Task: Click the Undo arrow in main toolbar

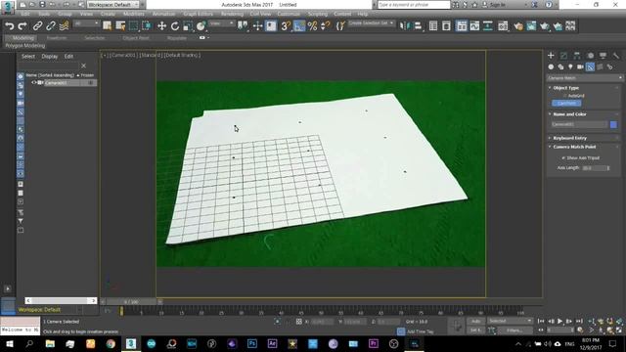Action: click(10, 26)
